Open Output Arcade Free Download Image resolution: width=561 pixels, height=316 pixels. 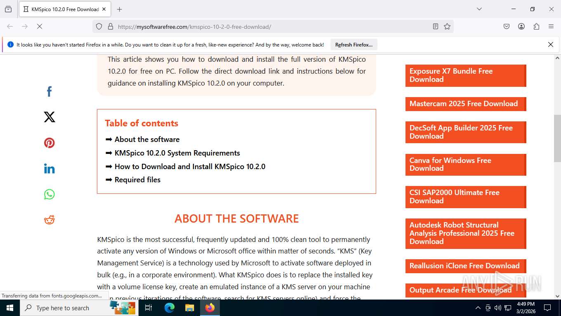coord(466,290)
